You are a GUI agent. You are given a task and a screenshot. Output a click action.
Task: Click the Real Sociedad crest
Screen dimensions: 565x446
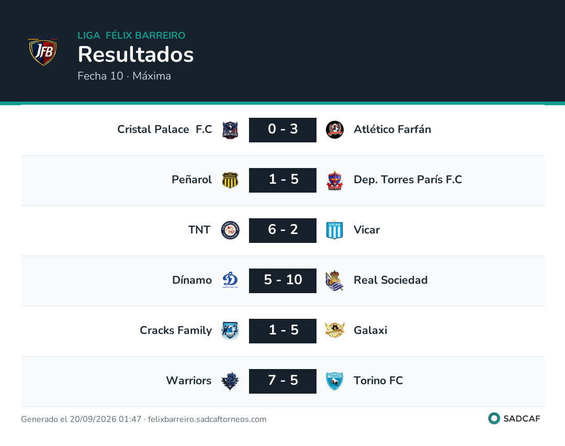coord(335,281)
